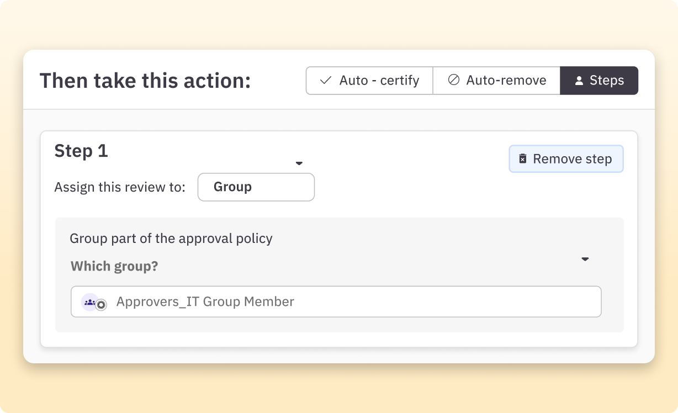Enable the Steps action mode
Image resolution: width=678 pixels, height=413 pixels.
(x=599, y=80)
